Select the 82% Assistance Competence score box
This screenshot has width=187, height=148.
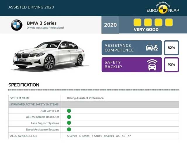(x=171, y=48)
